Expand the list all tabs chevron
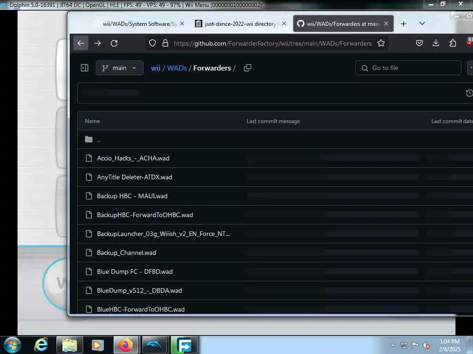Viewport: 473px width, 354px height. pos(422,24)
